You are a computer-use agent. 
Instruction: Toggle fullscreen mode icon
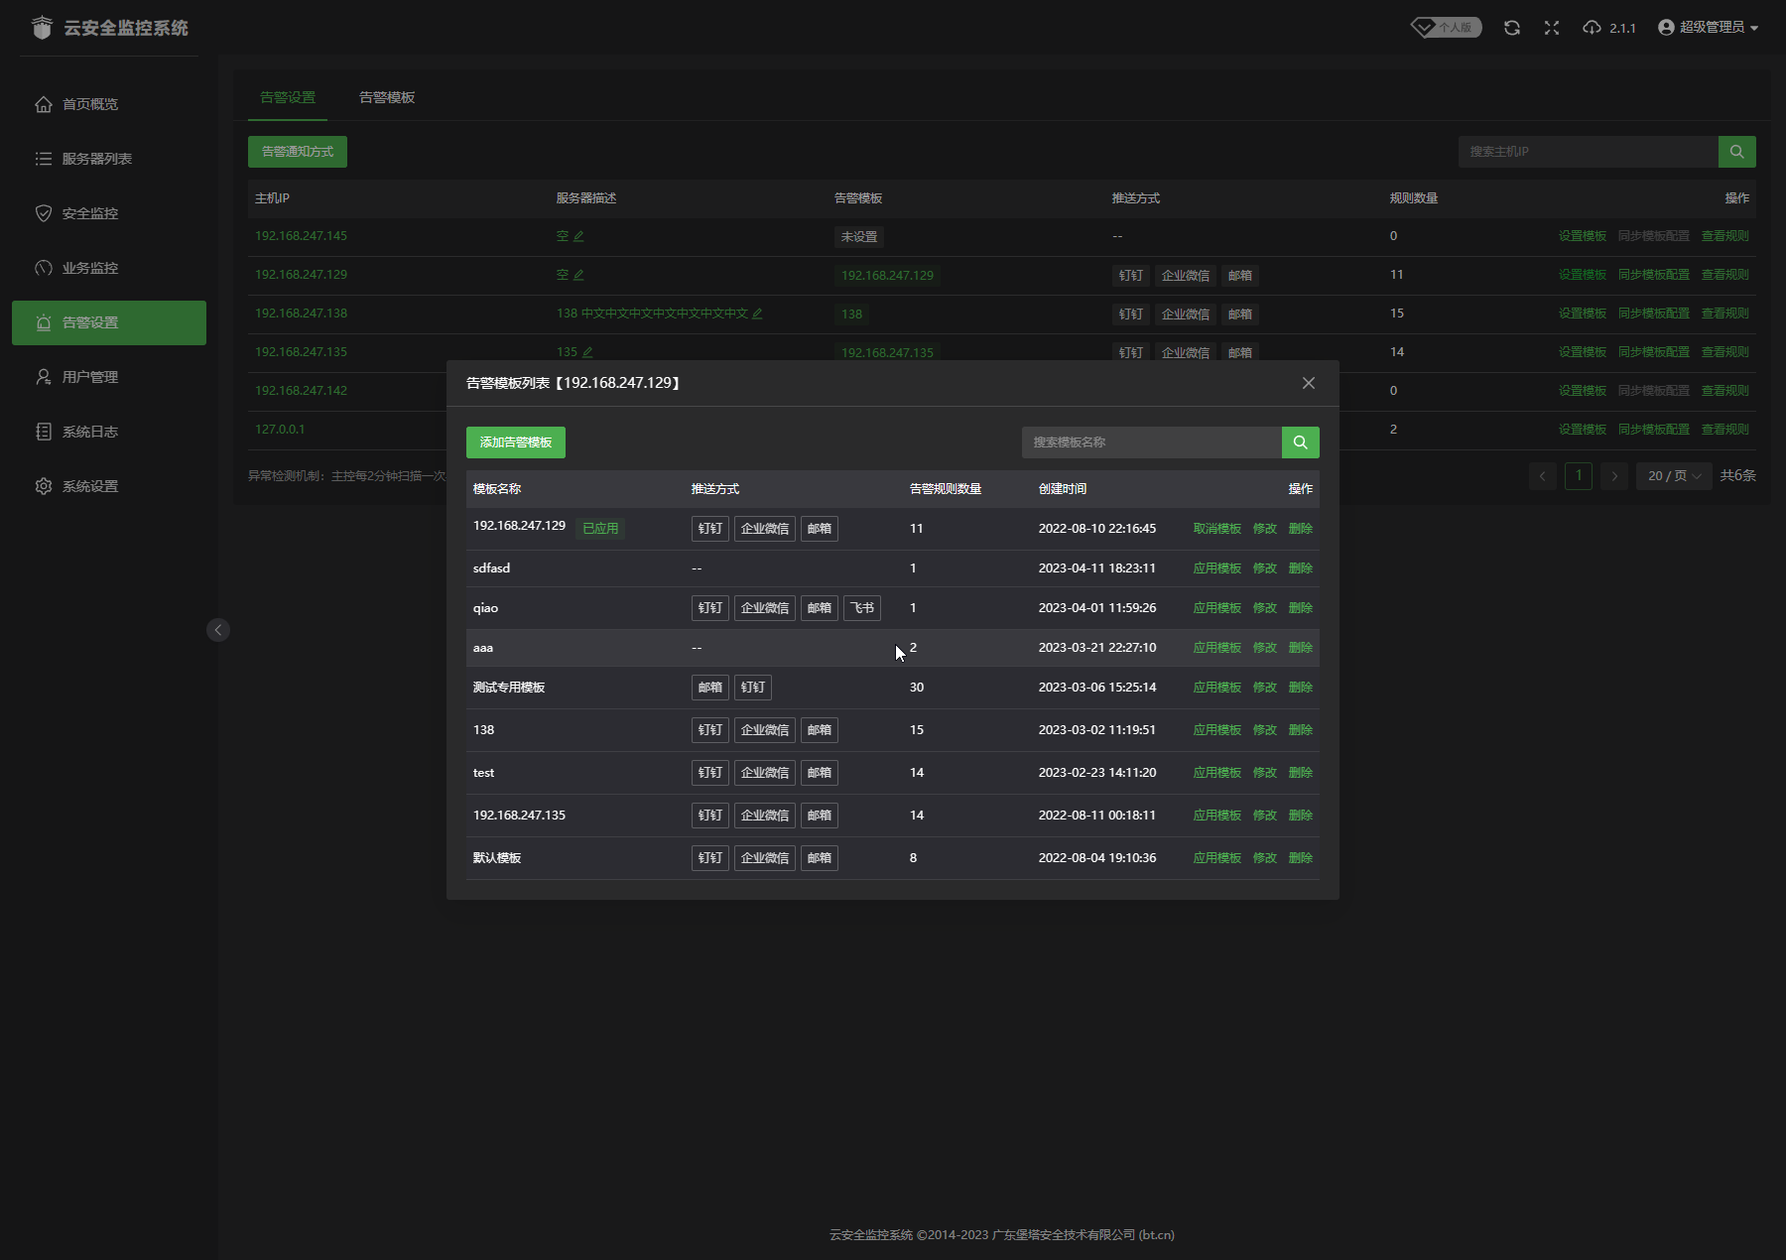[x=1552, y=28]
